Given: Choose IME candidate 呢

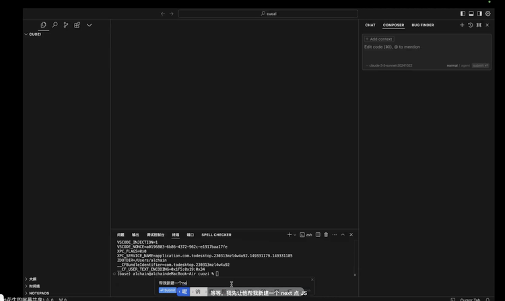Looking at the screenshot, I should 183,292.
